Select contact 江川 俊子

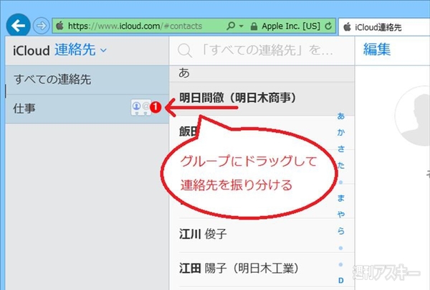click(262, 235)
